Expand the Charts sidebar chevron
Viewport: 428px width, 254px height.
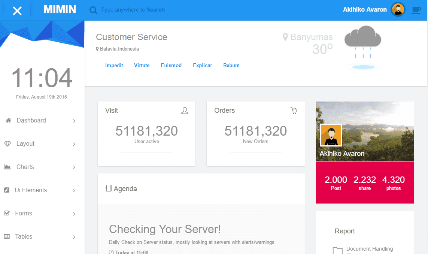(74, 167)
